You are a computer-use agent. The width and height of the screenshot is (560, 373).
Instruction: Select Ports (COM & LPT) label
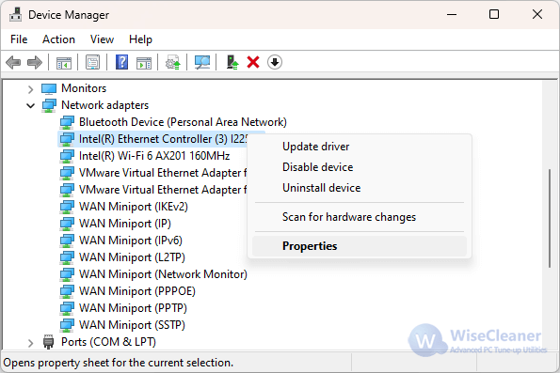[108, 342]
